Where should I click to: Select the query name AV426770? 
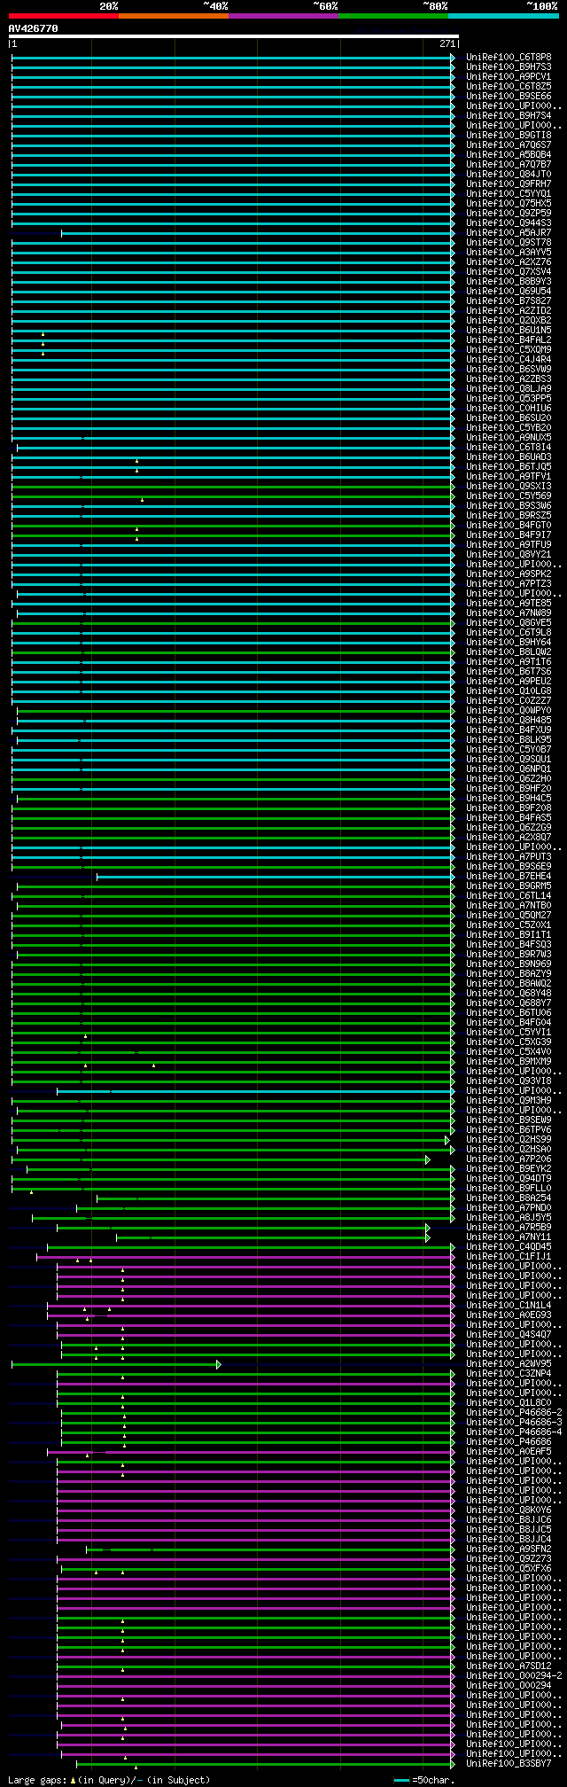(x=33, y=28)
